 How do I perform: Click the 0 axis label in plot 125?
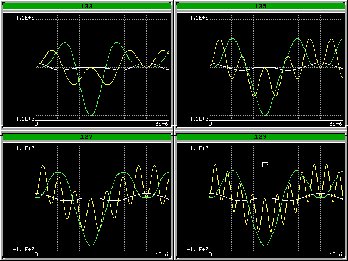[x=210, y=124]
